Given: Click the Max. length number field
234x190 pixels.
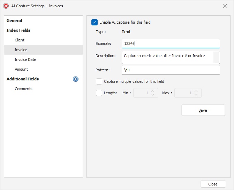Looking at the screenshot, I should [188, 93].
